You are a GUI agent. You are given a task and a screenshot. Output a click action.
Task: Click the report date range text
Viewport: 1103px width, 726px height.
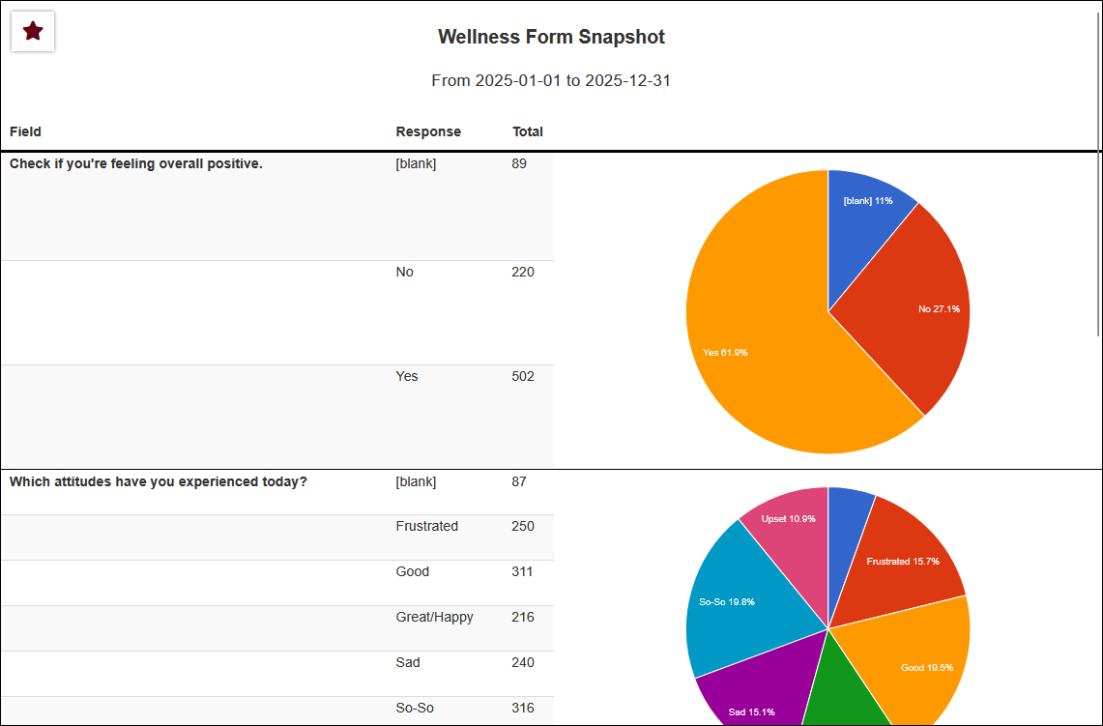[x=551, y=81]
